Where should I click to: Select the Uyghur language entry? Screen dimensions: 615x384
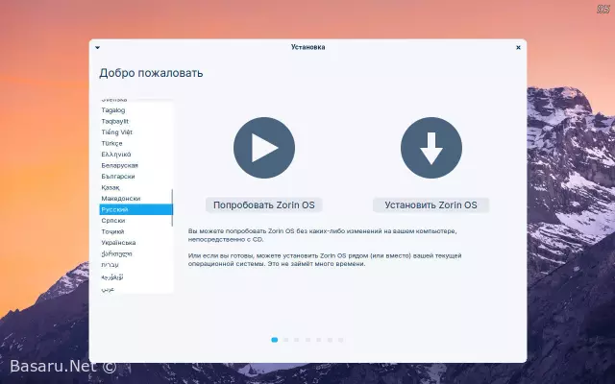135,277
